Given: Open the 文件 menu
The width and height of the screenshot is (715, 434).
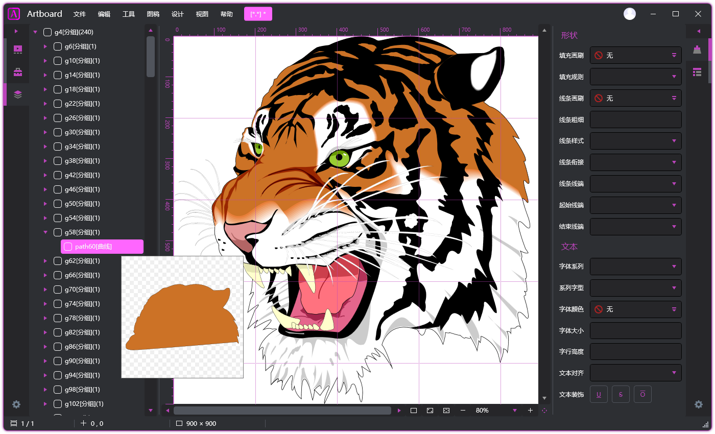Looking at the screenshot, I should coord(80,14).
